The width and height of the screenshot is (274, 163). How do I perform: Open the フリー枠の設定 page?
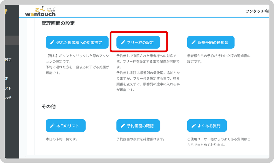click(138, 42)
